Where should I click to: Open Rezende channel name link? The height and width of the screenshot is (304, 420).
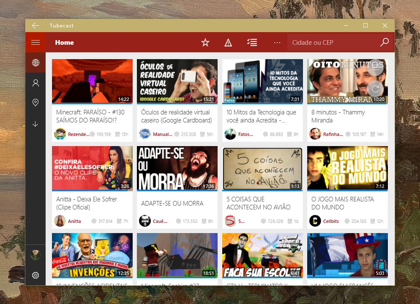click(x=79, y=134)
